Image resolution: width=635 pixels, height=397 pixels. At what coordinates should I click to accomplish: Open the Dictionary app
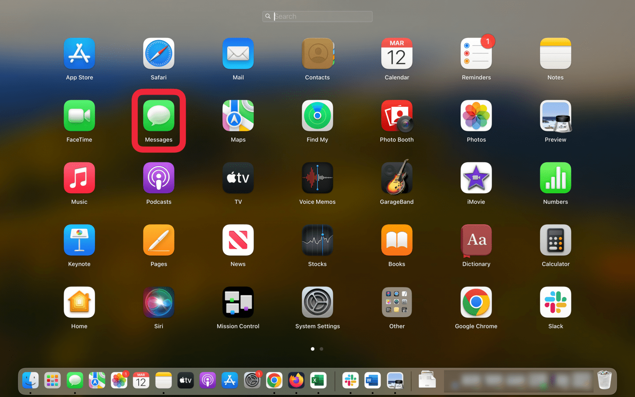[476, 240]
